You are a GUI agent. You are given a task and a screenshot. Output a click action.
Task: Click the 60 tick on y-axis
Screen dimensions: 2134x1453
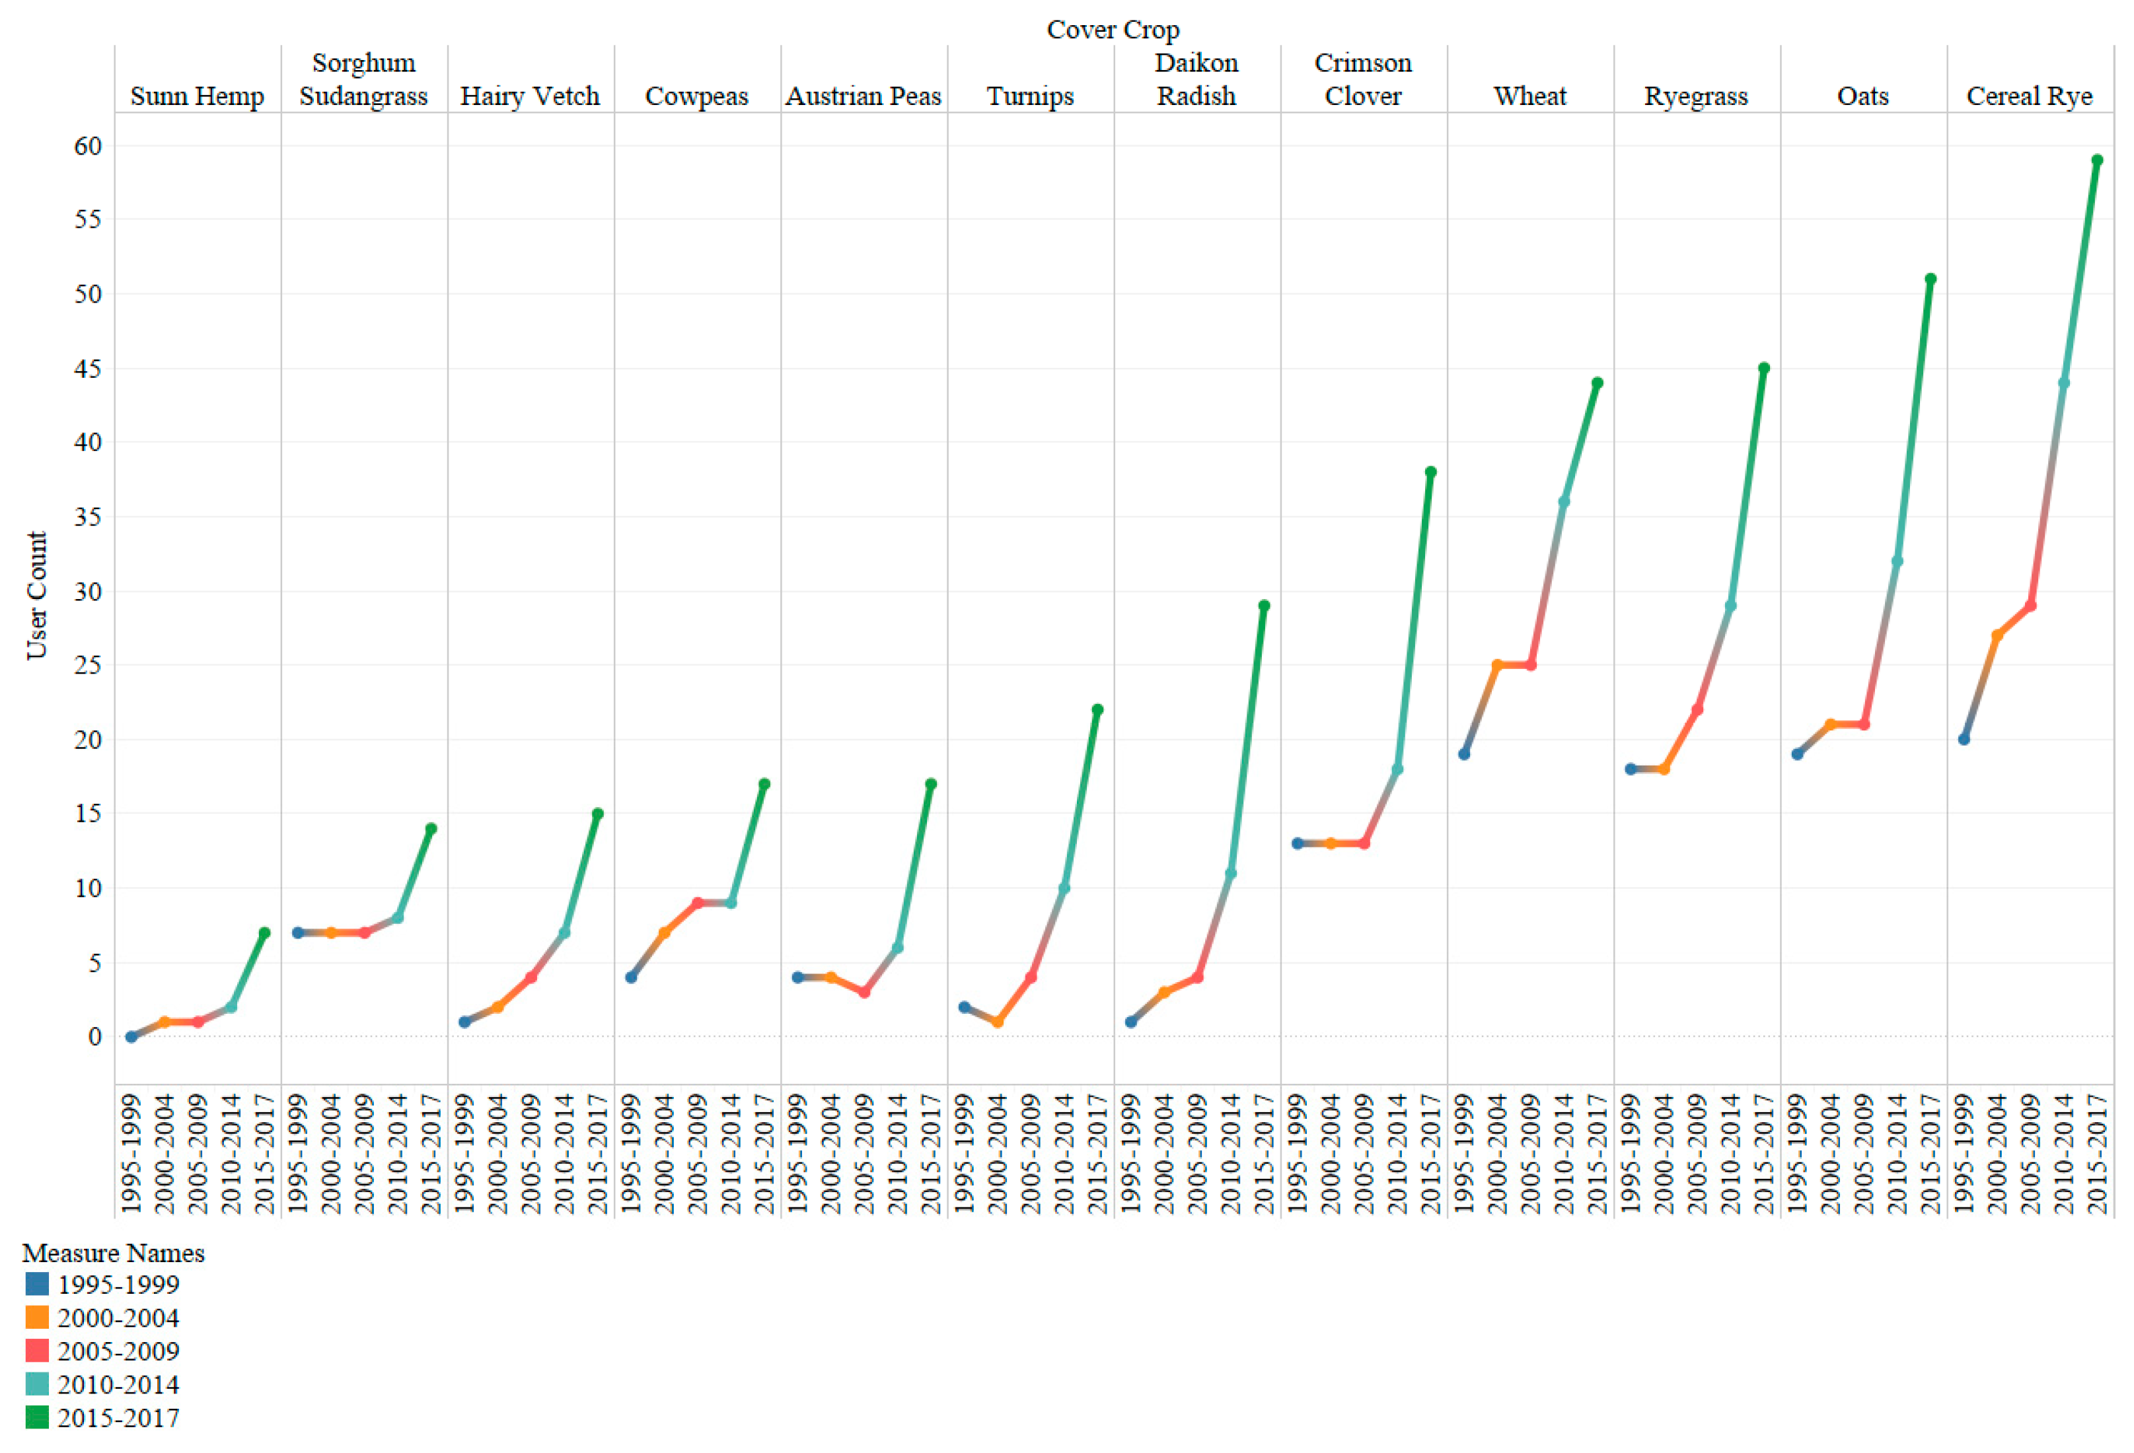pos(88,145)
